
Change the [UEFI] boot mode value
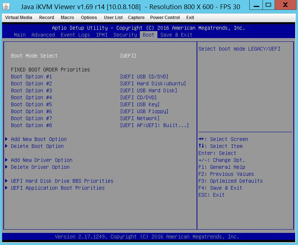point(128,56)
